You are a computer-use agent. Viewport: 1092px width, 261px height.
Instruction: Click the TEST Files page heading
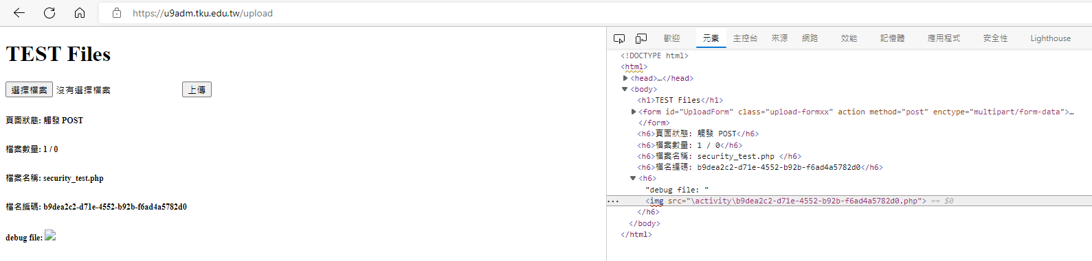pos(58,54)
